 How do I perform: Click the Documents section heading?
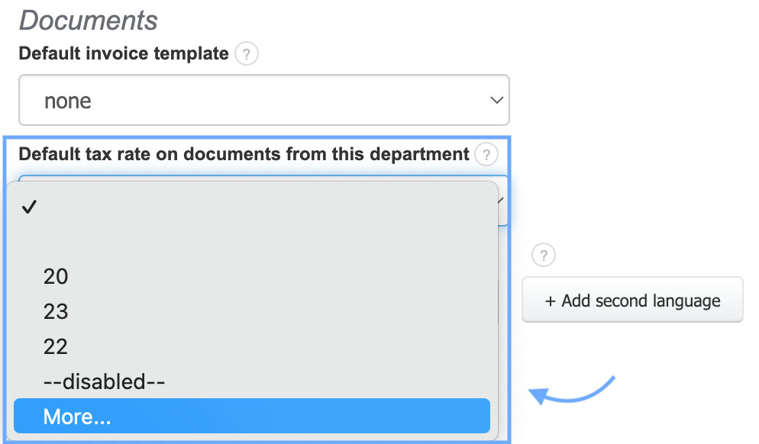pos(89,21)
